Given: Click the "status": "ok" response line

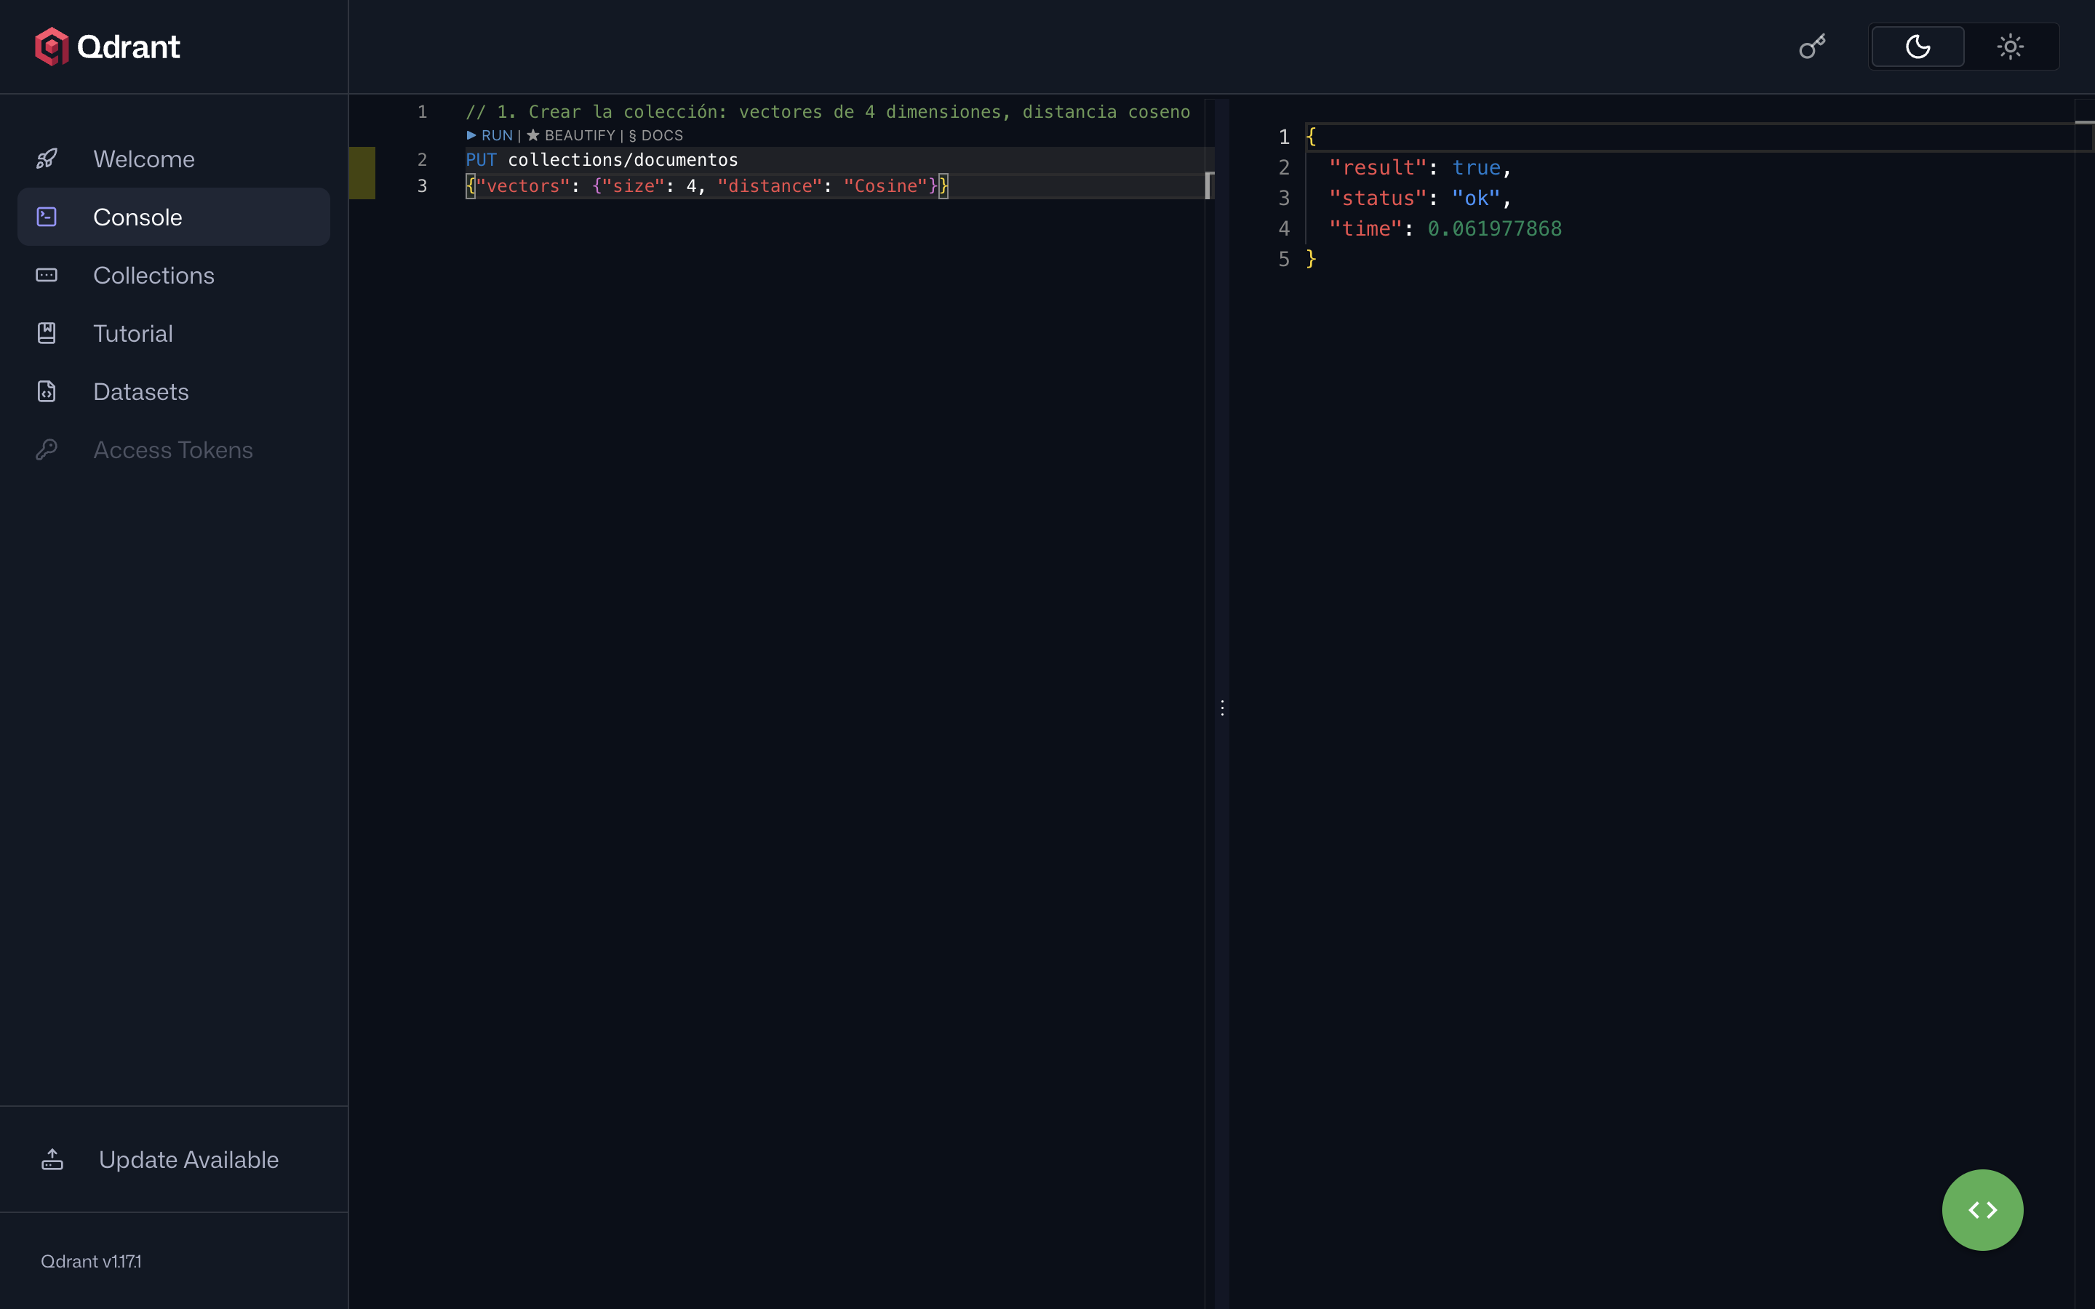Looking at the screenshot, I should point(1420,199).
